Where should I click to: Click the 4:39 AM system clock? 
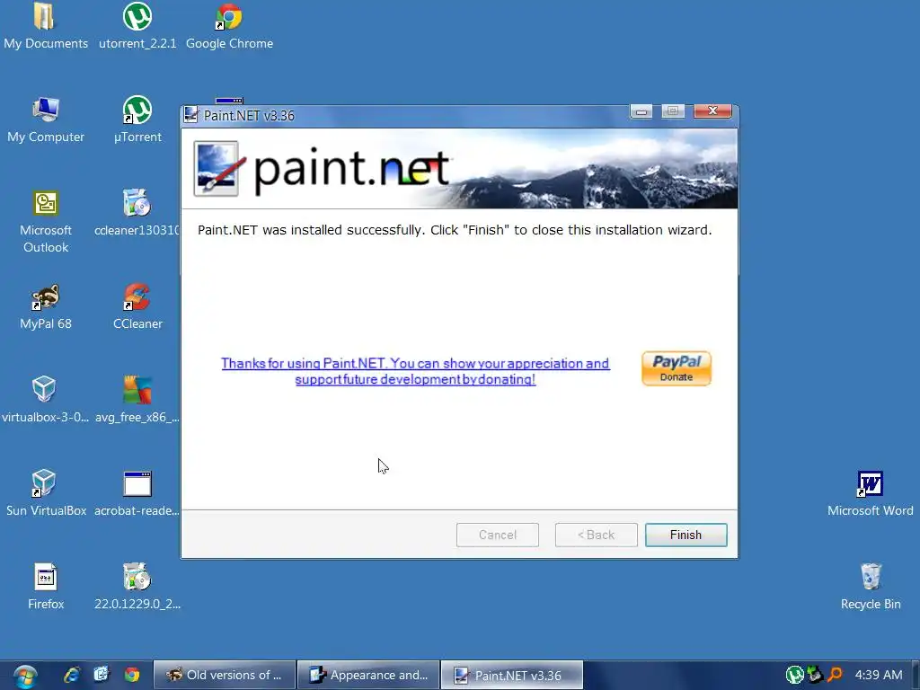[879, 675]
